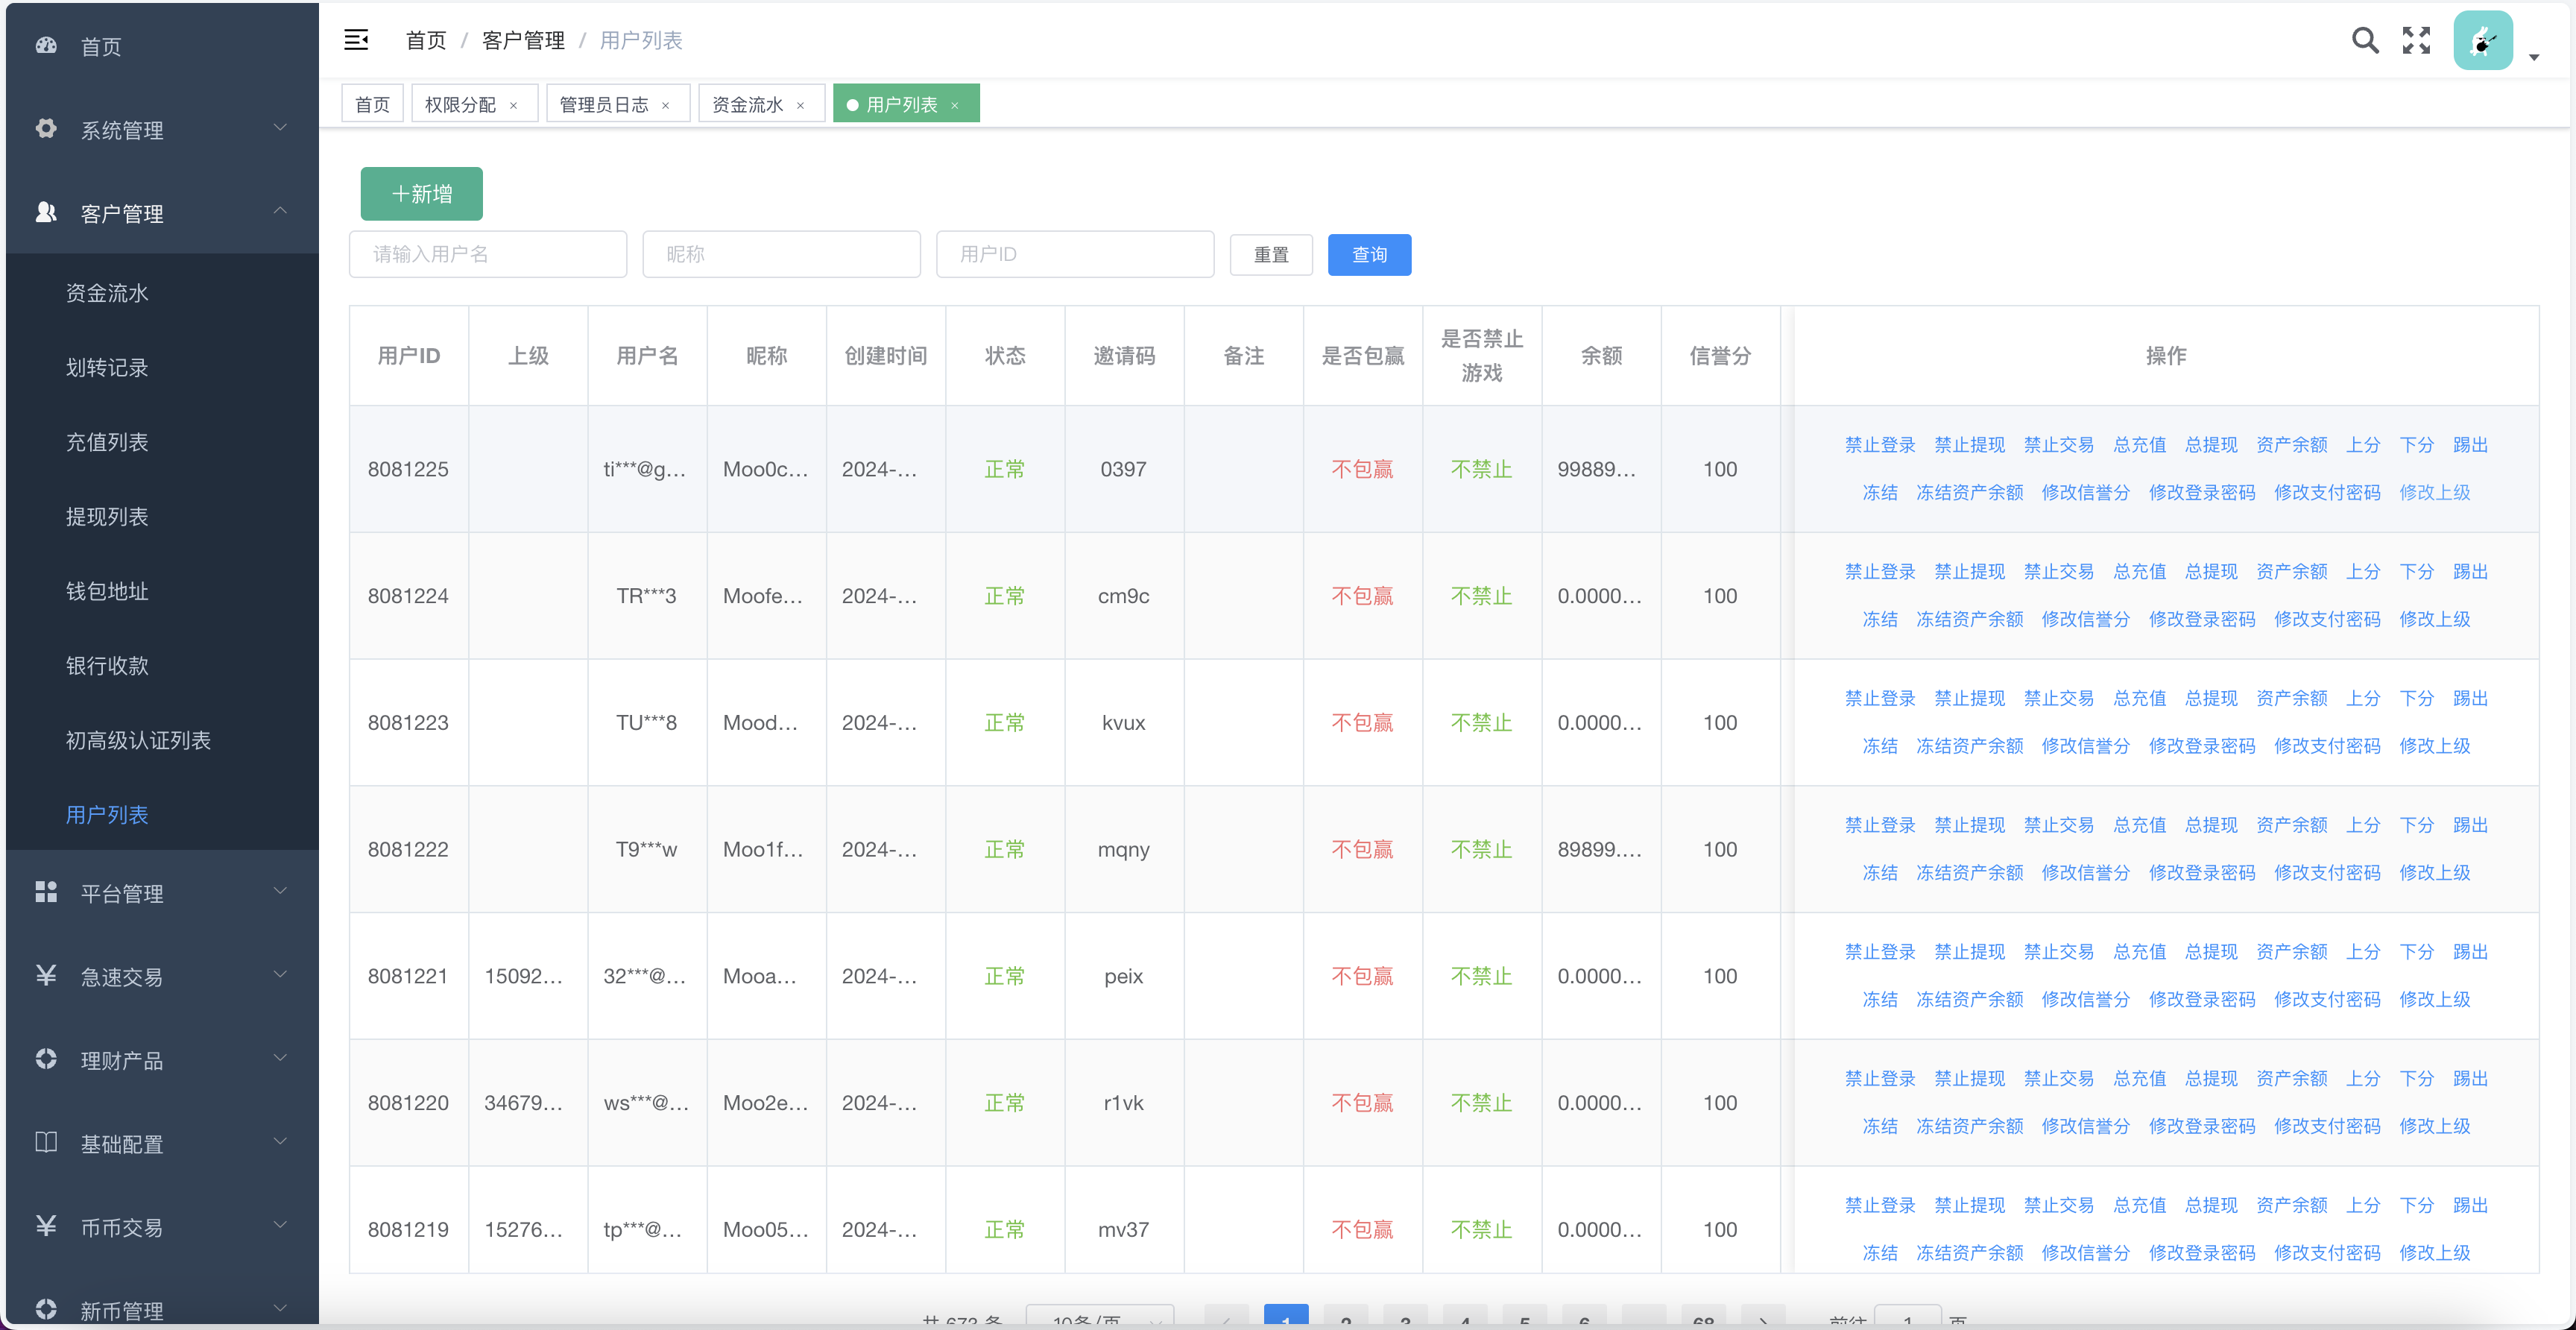Collapse the sidebar using the hamburger icon

click(357, 40)
